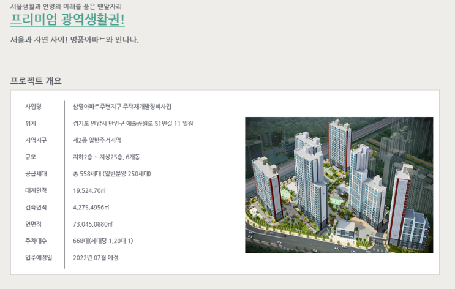This screenshot has height=289, width=455.
Task: Select the value '668대(세대당 1.20대 1)'
Action: [x=103, y=241]
